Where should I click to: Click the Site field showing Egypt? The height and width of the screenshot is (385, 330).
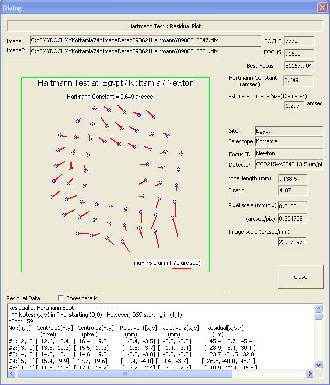tap(289, 131)
